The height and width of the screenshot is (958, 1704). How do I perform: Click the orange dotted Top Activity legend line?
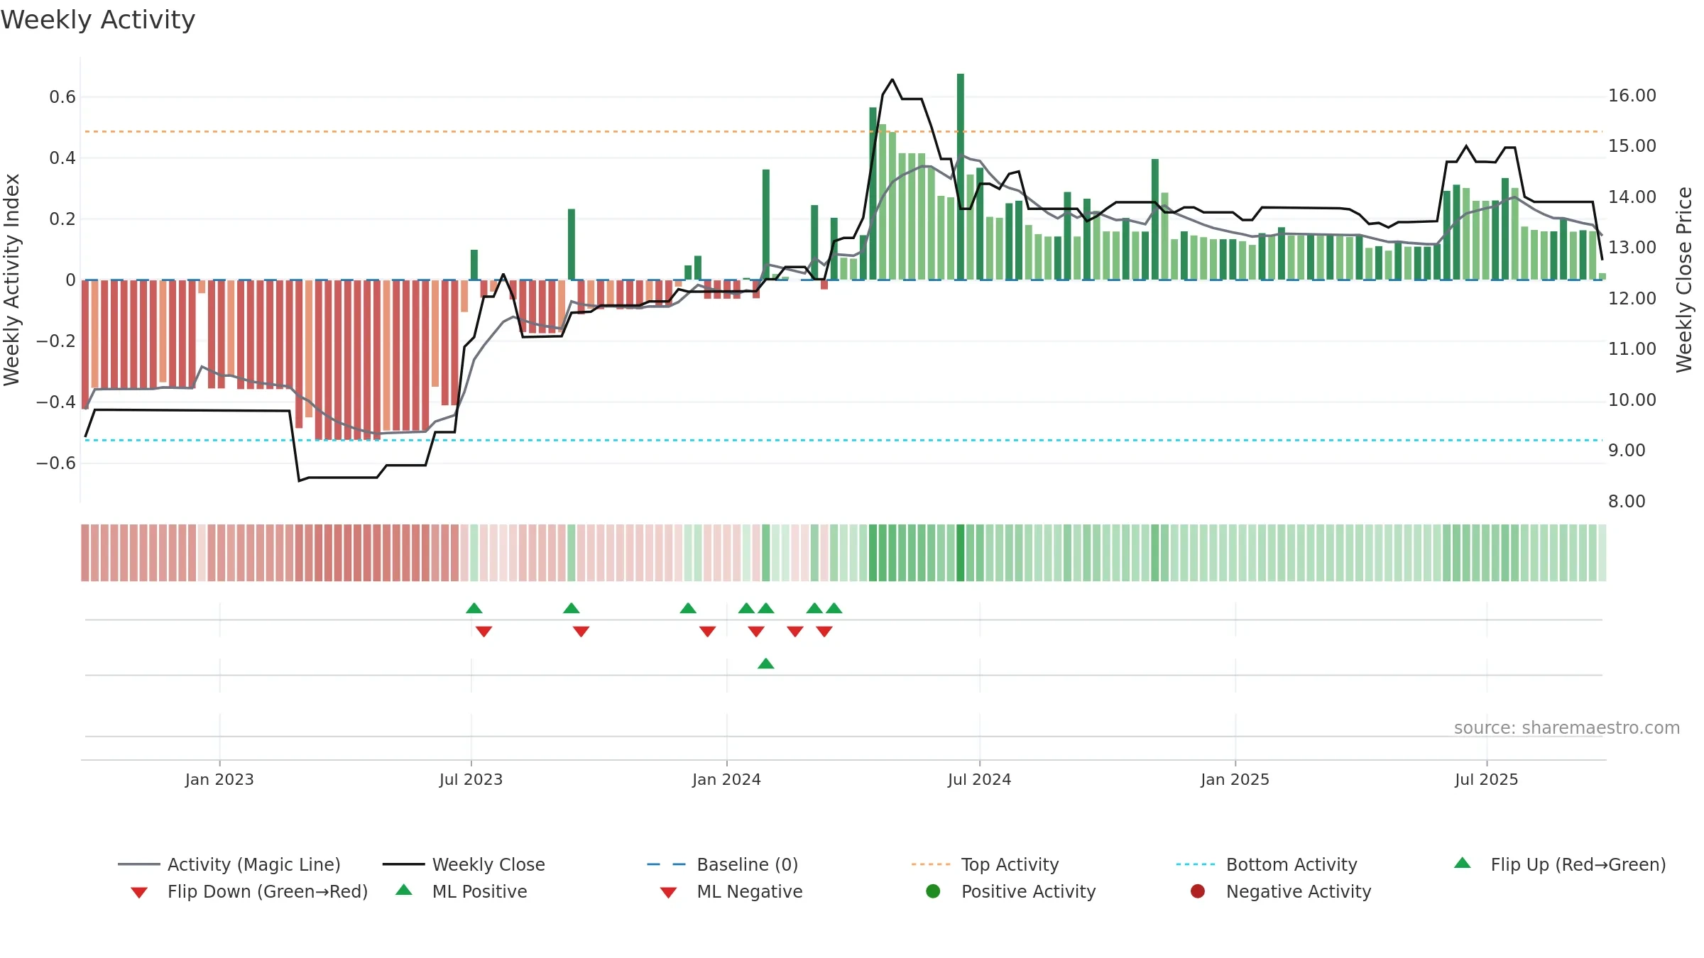coord(931,864)
